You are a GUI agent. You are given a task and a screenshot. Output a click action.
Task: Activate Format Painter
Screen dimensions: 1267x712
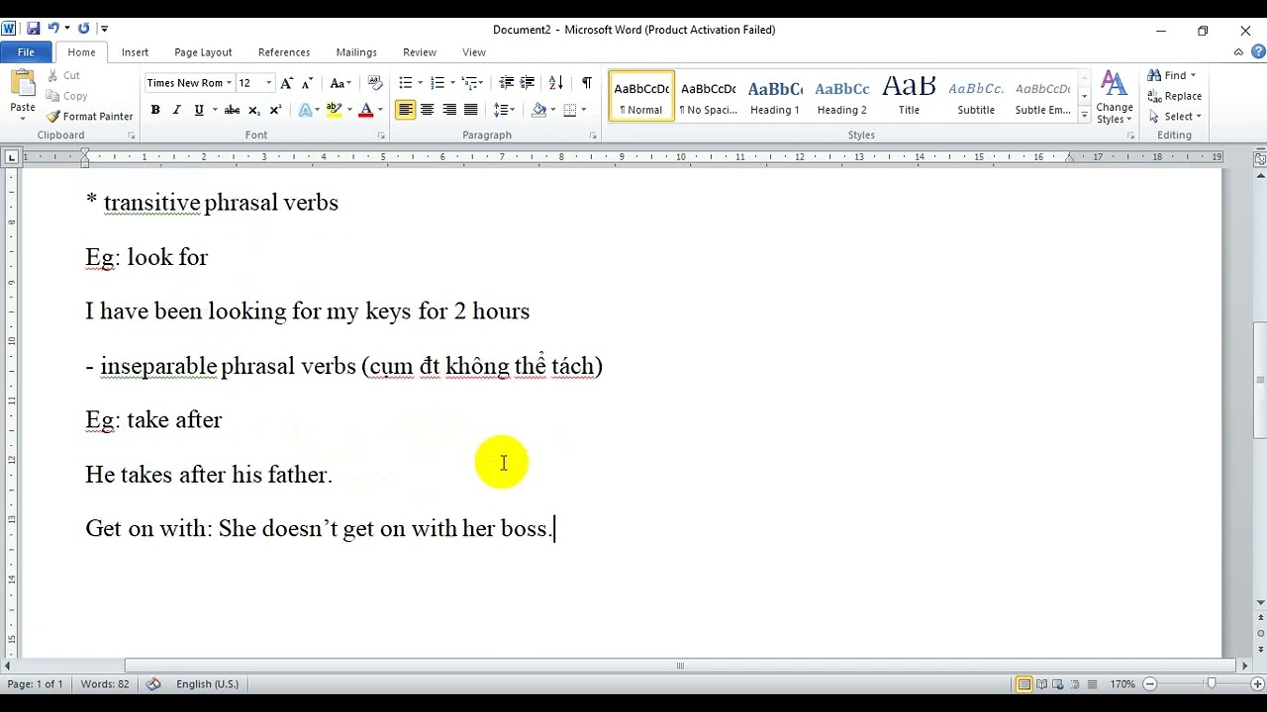pos(89,116)
